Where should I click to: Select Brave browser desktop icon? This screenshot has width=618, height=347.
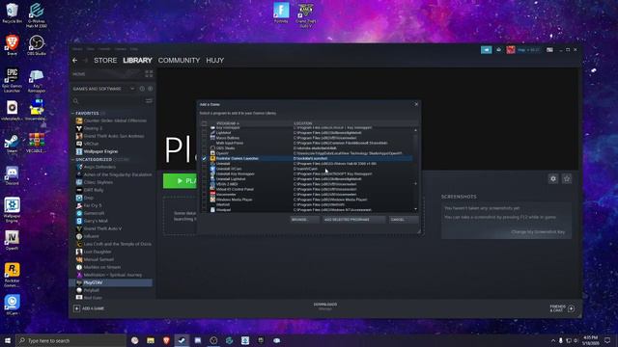(x=12, y=45)
